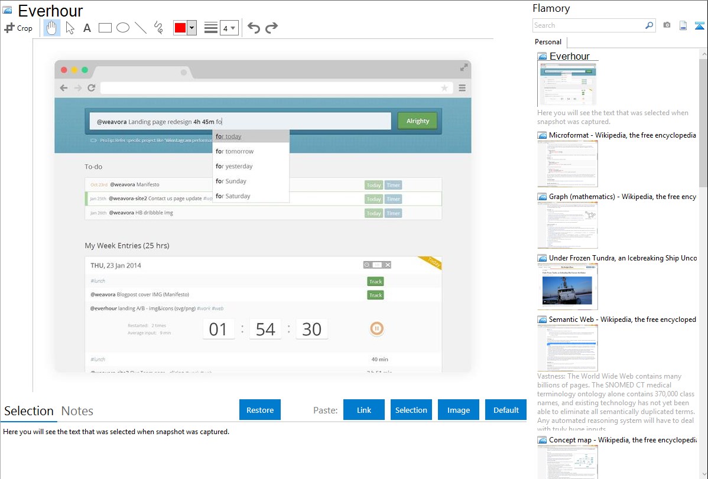The height and width of the screenshot is (479, 708).
Task: Switch to the Selection tab
Action: point(29,411)
